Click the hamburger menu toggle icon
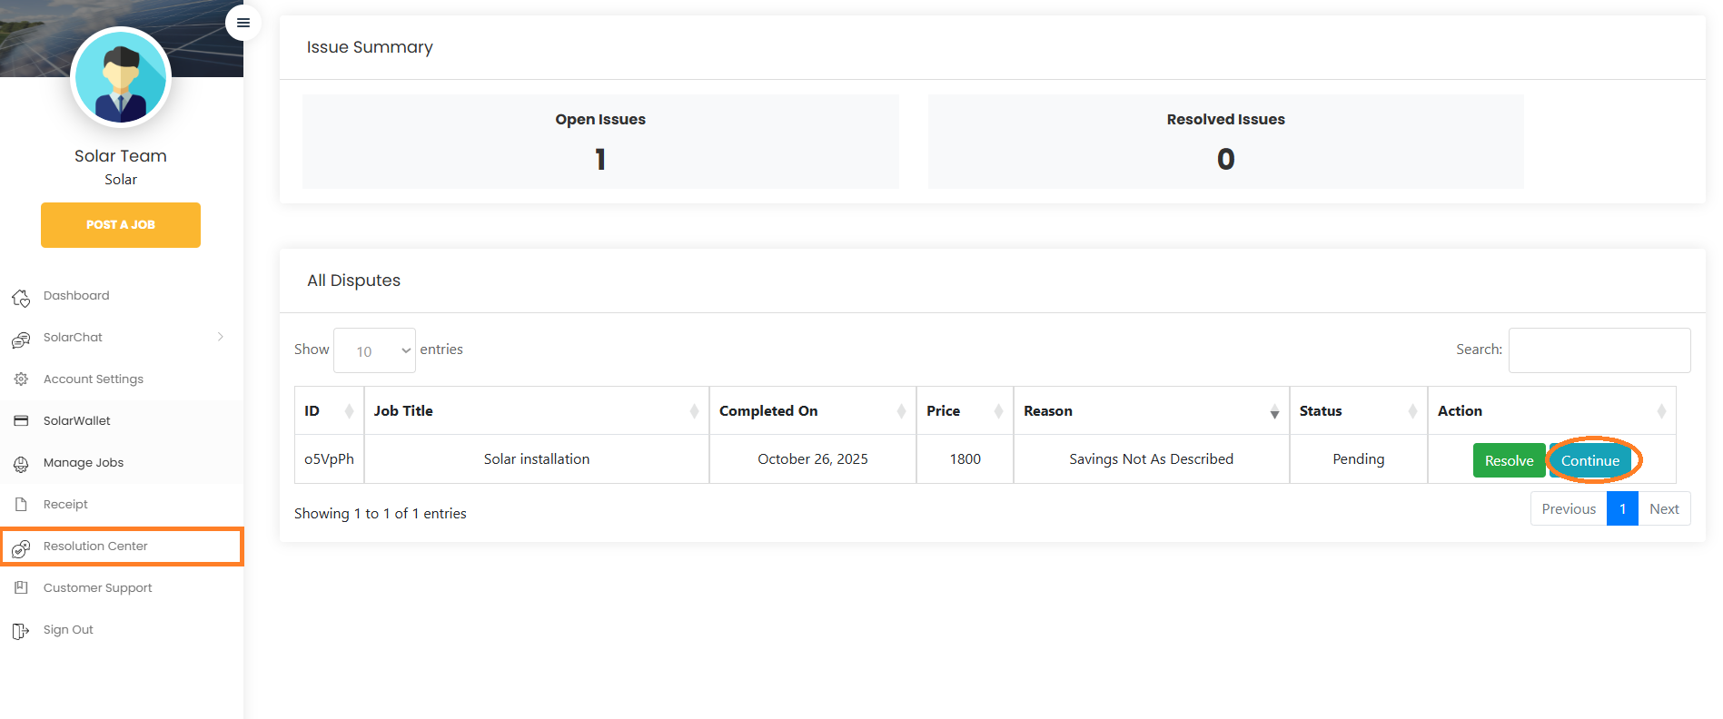 [x=243, y=23]
